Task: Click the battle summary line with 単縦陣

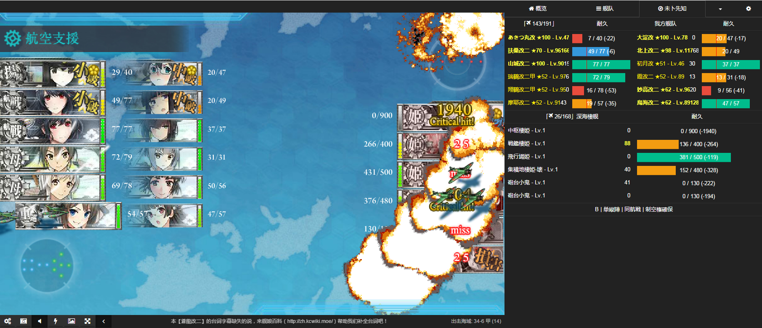Action: 634,210
